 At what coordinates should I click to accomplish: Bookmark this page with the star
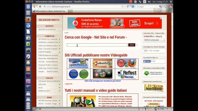pos(123,6)
